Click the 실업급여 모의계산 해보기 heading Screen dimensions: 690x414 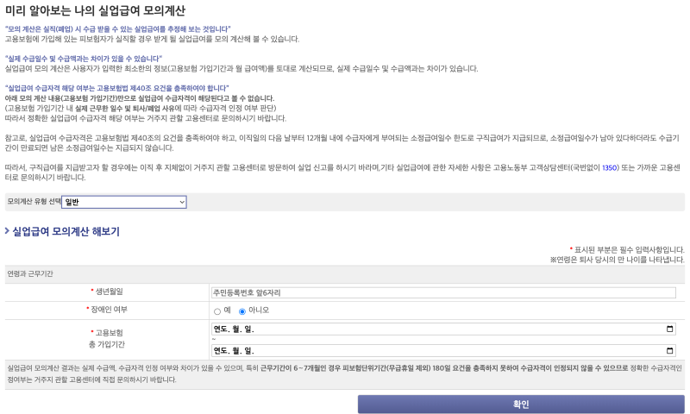pos(66,231)
